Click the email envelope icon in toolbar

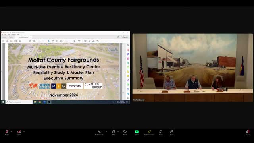tap(15, 41)
